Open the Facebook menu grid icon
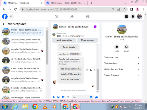 (126, 16)
